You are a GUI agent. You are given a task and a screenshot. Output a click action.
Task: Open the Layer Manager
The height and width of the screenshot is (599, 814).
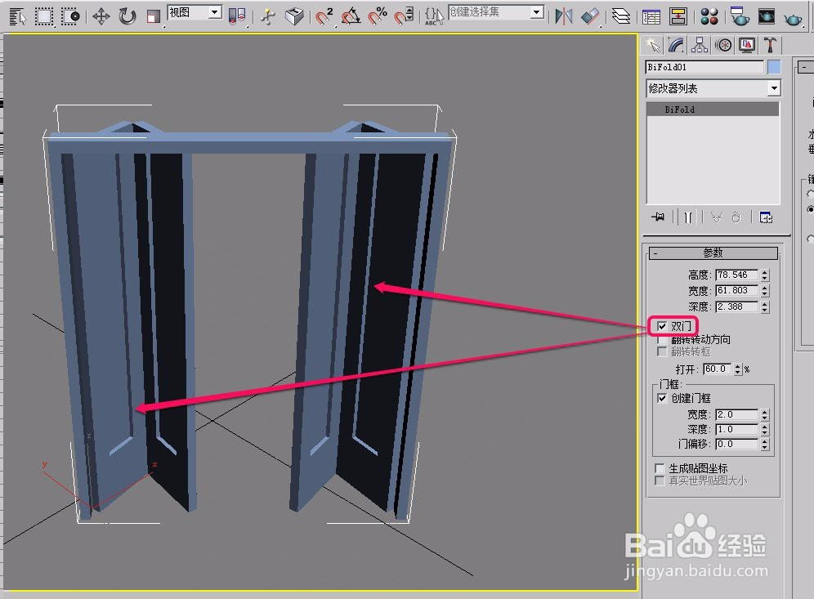[621, 16]
